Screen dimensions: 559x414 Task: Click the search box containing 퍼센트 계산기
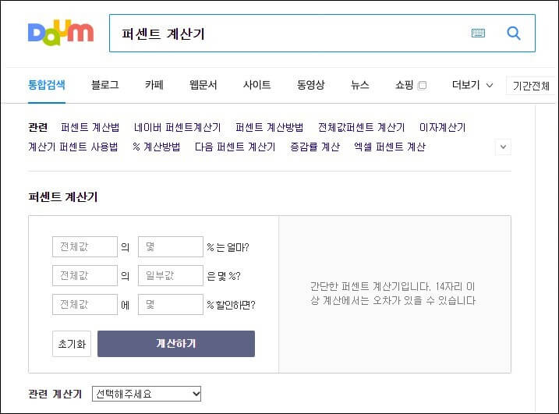[322, 34]
